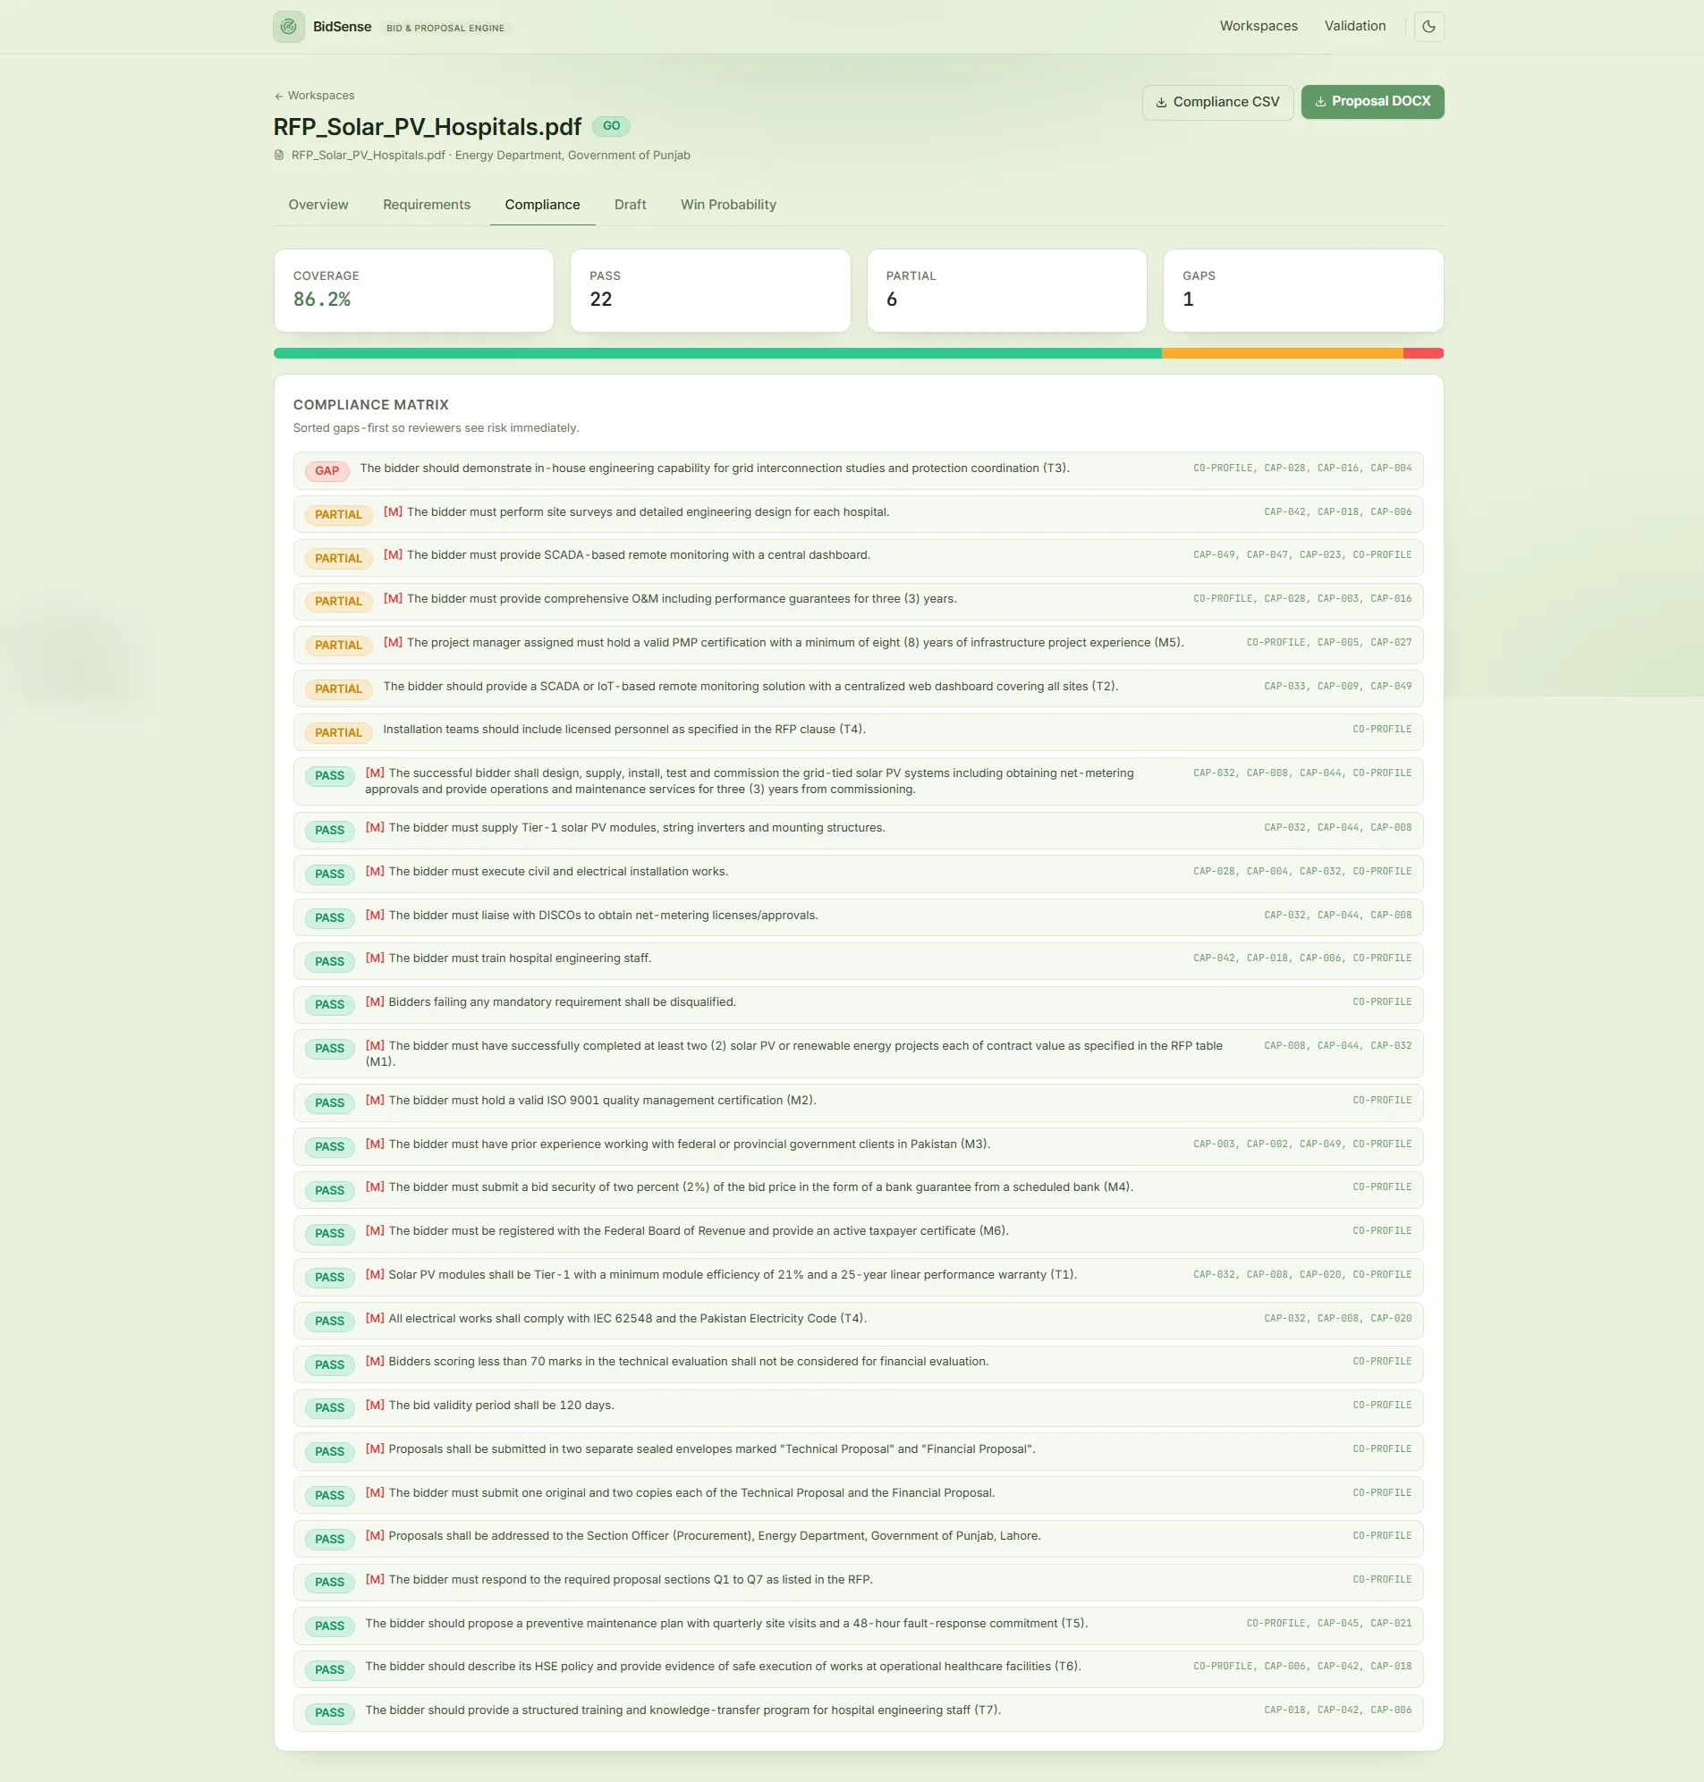1704x1782 pixels.
Task: Select the two sealed envelopes row
Action: tap(858, 1450)
